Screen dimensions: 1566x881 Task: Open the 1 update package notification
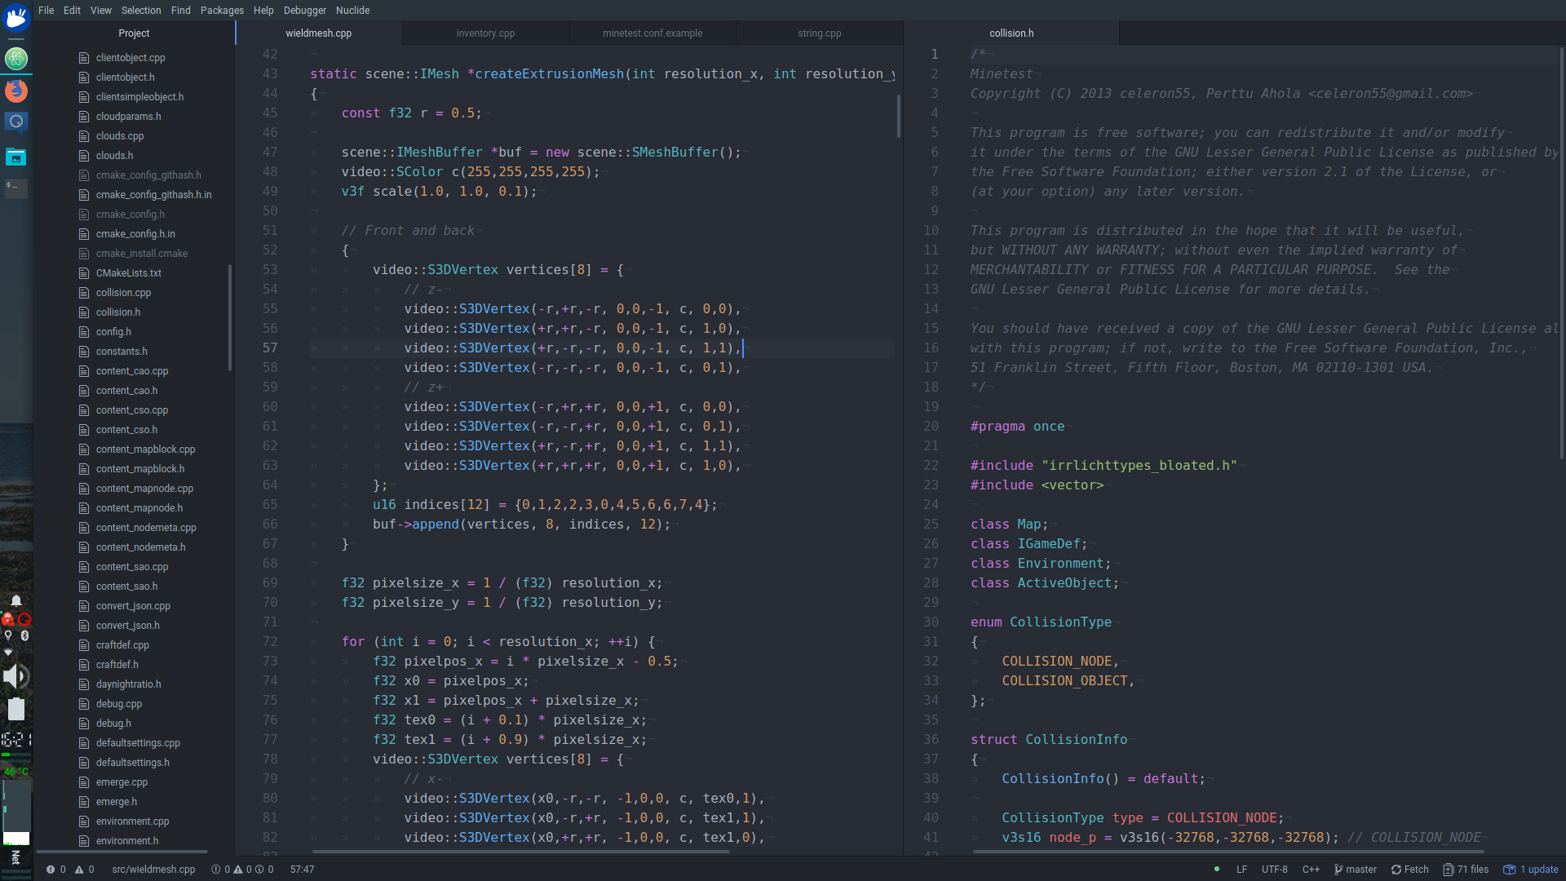point(1532,870)
